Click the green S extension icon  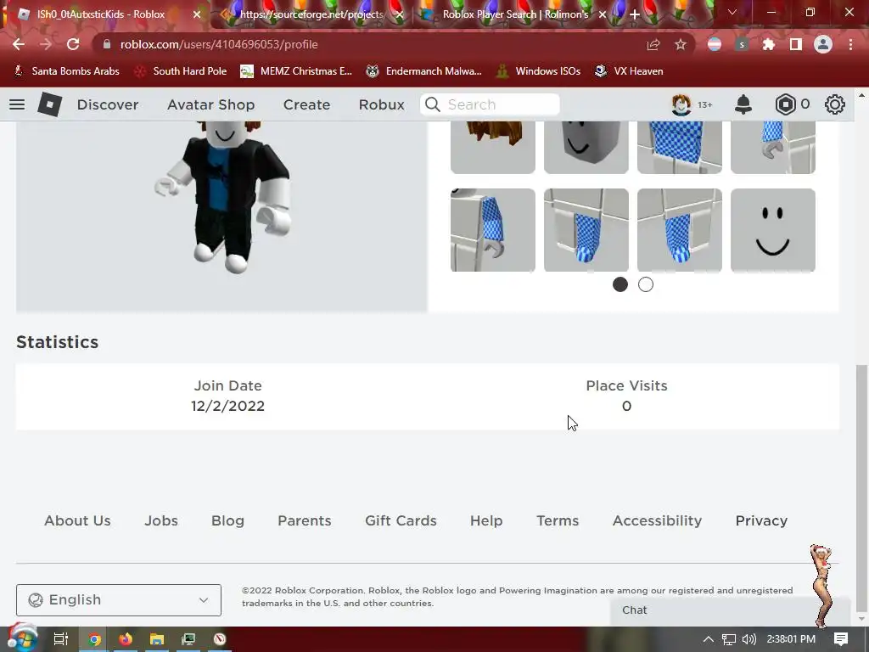742,44
